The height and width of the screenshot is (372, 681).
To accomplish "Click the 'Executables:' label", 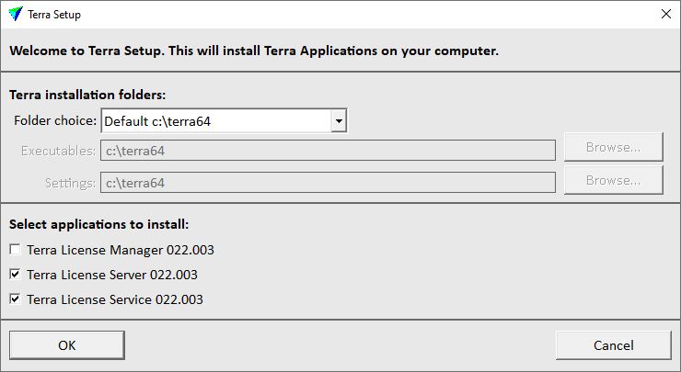I will coord(58,151).
